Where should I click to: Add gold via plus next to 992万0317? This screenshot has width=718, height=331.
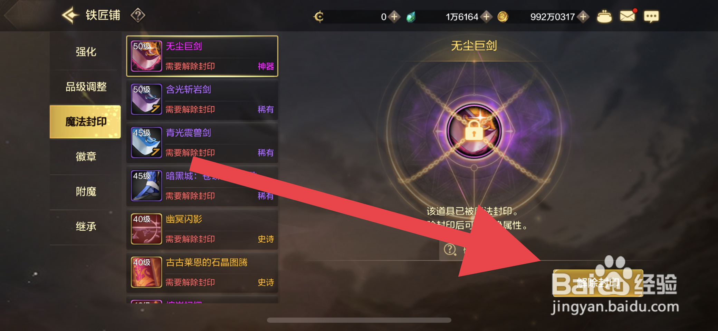(x=583, y=17)
